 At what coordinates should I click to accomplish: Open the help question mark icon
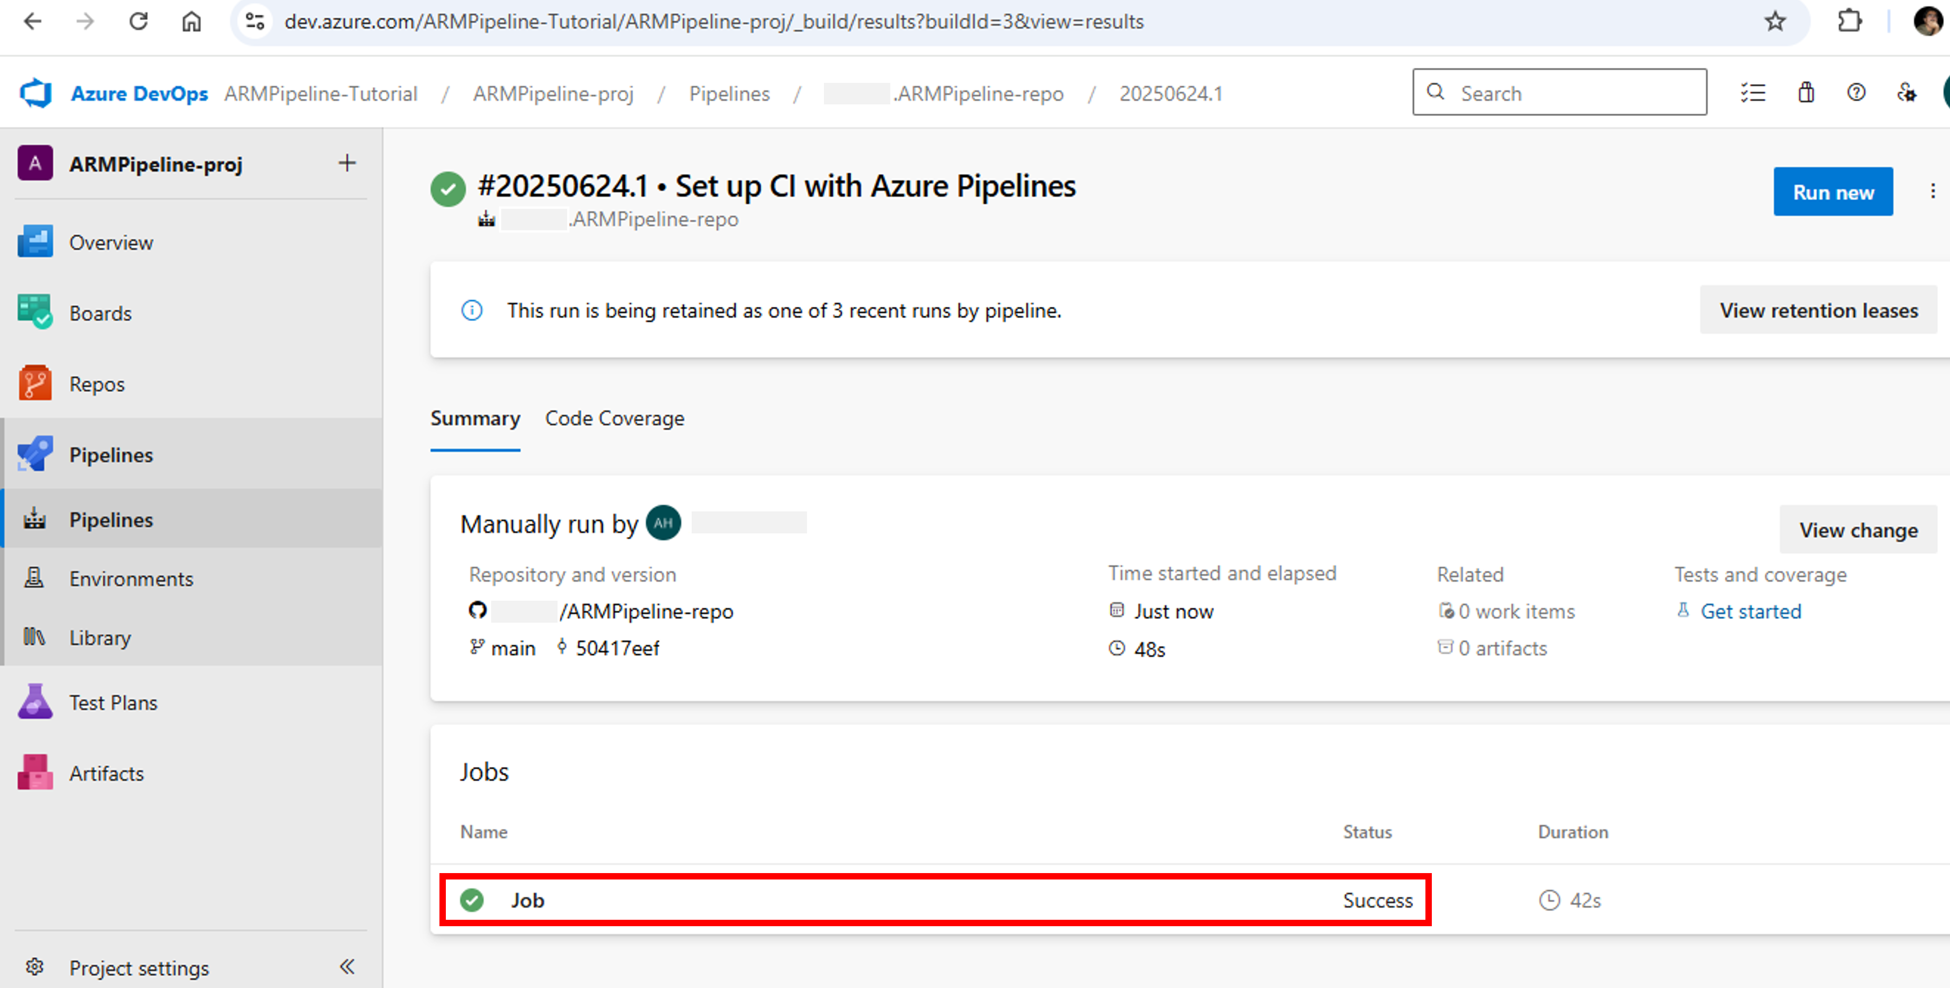pyautogui.click(x=1856, y=92)
